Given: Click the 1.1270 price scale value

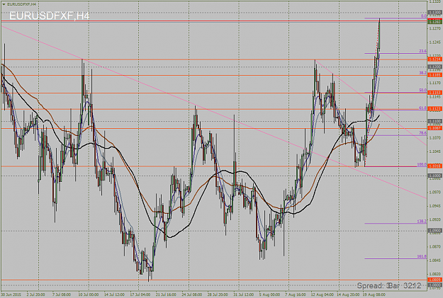Looking at the screenshot, I should click(x=434, y=28).
